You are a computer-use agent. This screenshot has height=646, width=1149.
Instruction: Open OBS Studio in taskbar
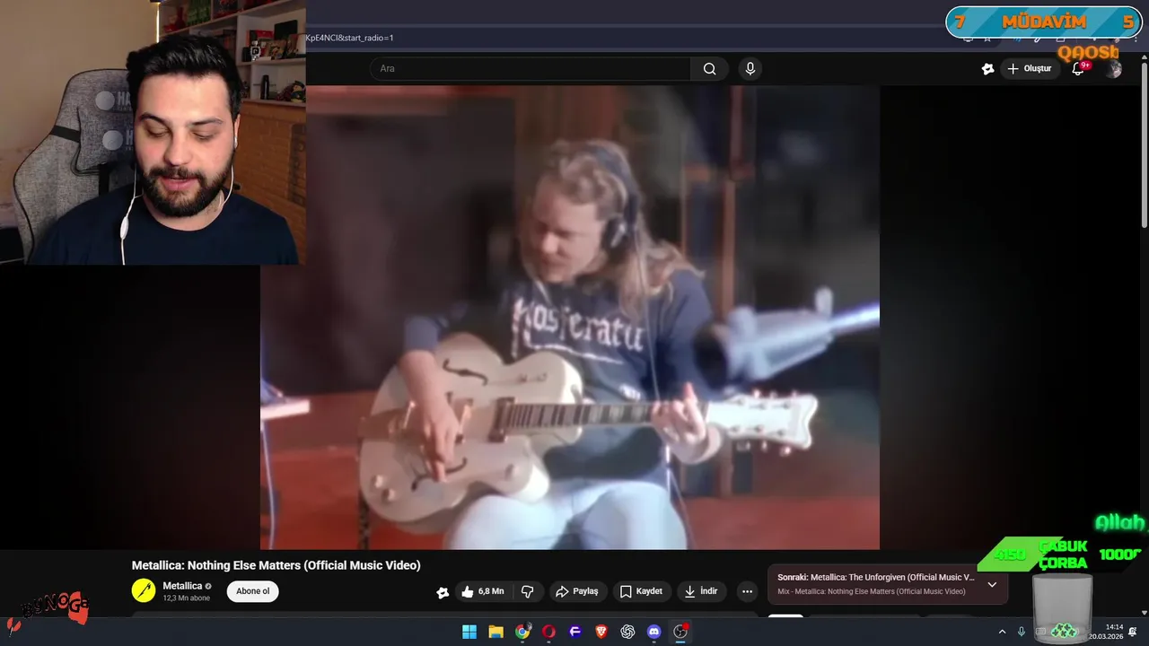coord(680,632)
